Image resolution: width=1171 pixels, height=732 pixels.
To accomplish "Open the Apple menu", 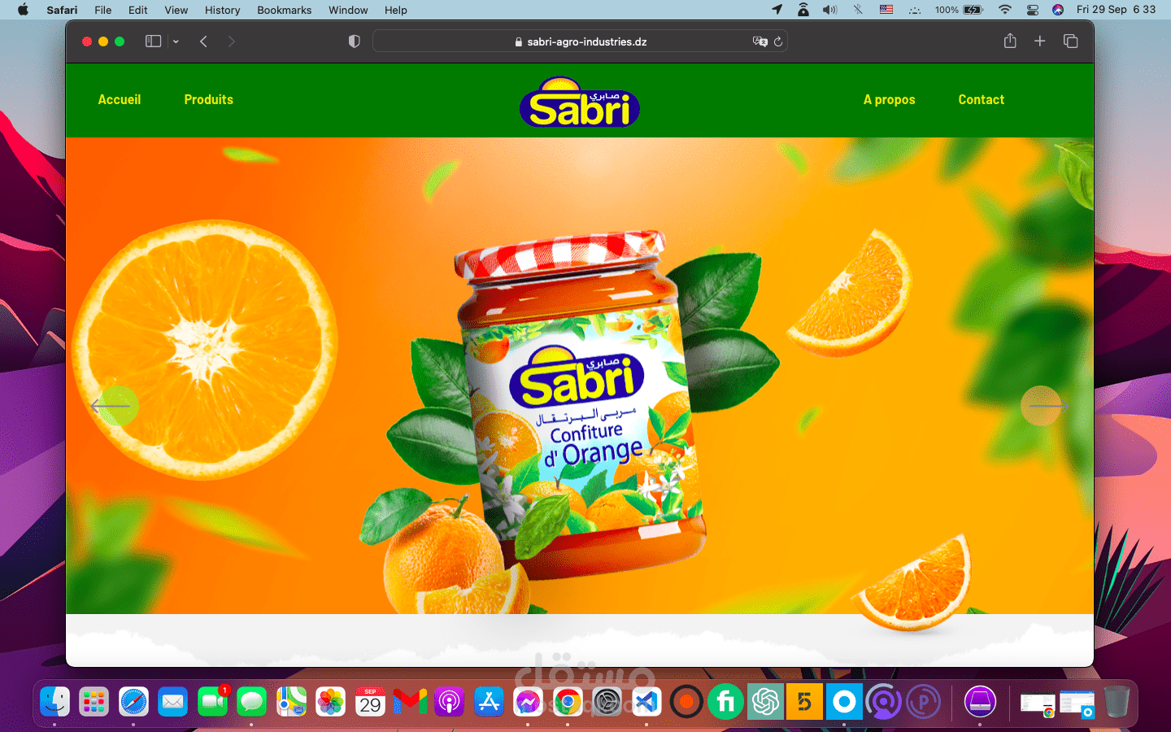I will (x=23, y=10).
